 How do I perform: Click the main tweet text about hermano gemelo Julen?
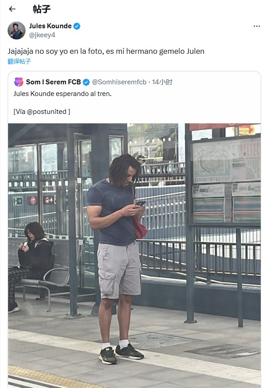pyautogui.click(x=106, y=51)
